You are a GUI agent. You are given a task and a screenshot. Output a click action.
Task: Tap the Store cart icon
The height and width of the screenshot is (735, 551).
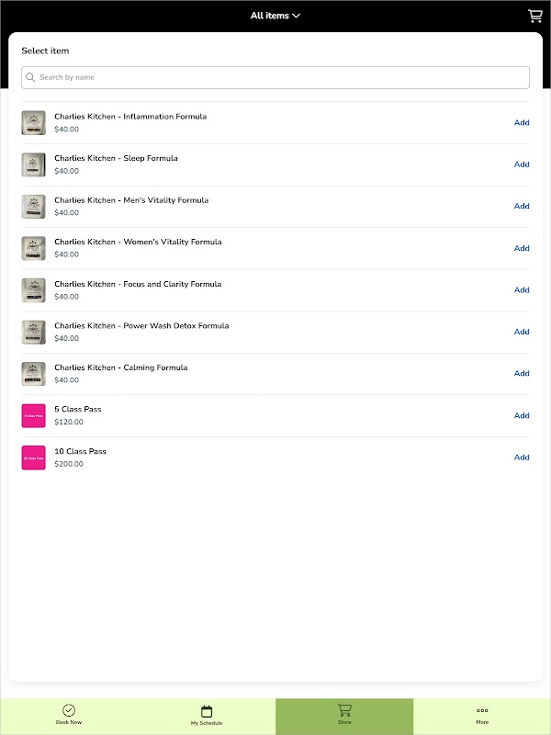pos(344,709)
